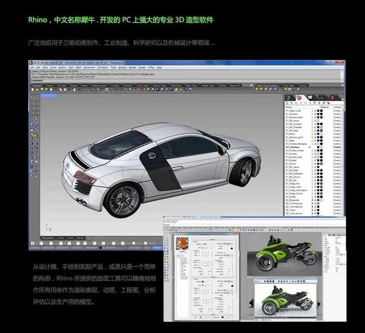Switch to the Curve Tools toolbar tab
This screenshot has width=365, height=333.
point(142,86)
